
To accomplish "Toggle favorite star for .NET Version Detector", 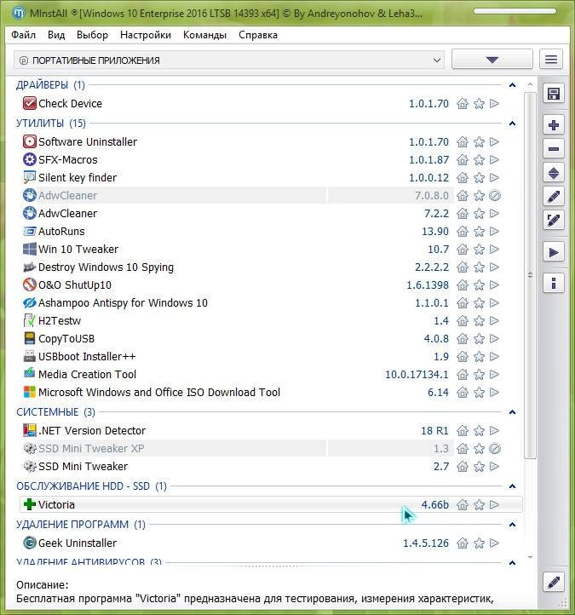I will tap(479, 431).
